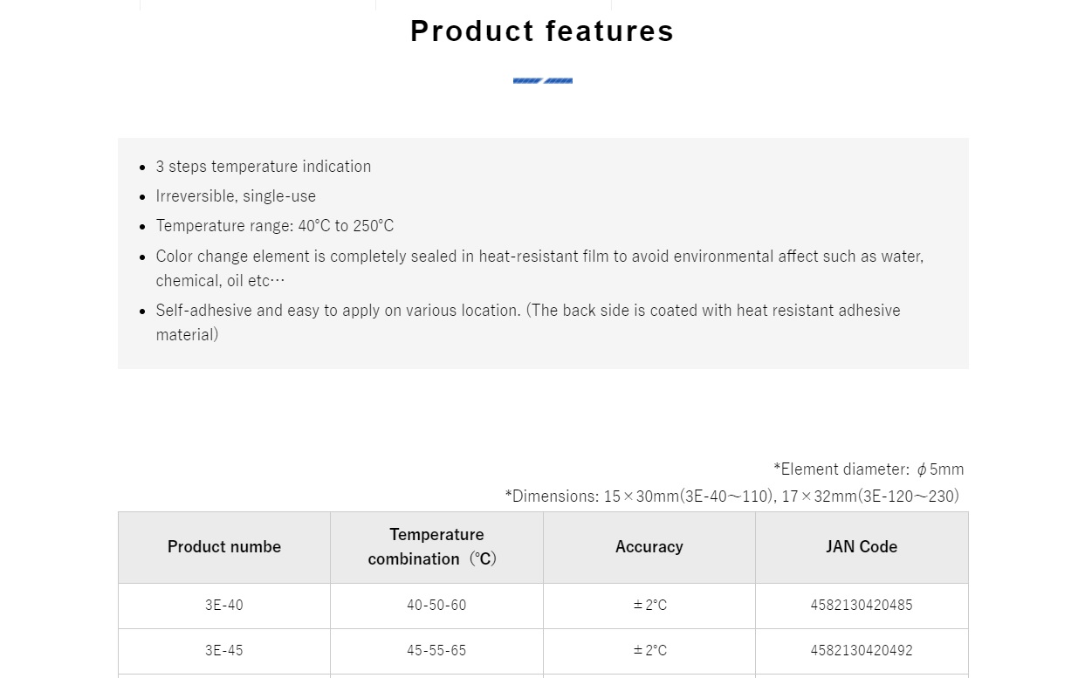1085x678 pixels.
Task: Click JAN code 4582130420485
Action: (x=862, y=606)
